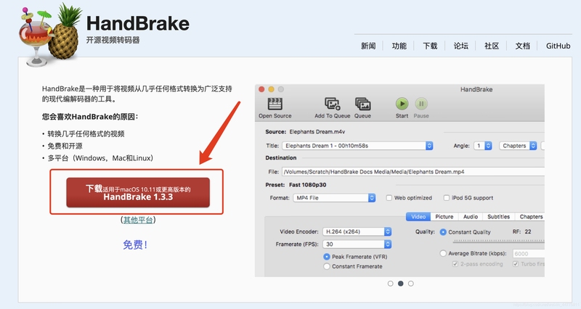Go to the 下载 navigation item
This screenshot has height=309, width=581.
(x=430, y=46)
